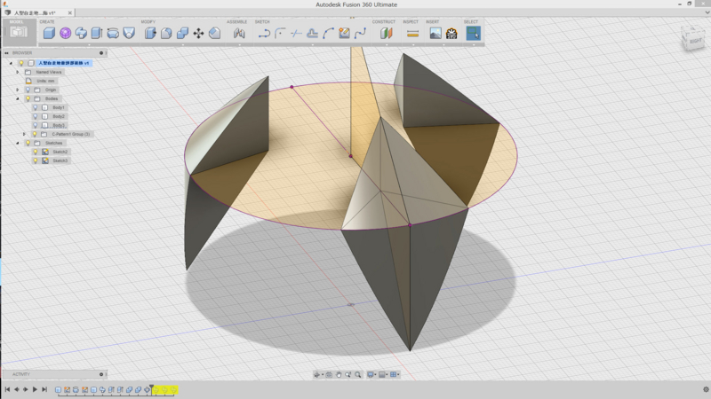Choose the Trim sketch tool
This screenshot has height=399, width=711.
pos(296,33)
